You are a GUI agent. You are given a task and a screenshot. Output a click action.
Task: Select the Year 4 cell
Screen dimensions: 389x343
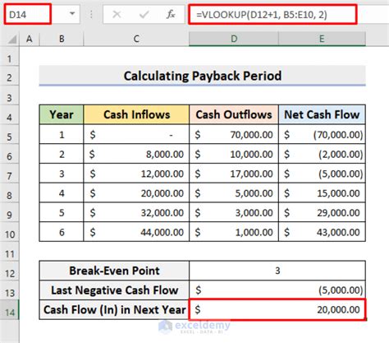pyautogui.click(x=62, y=193)
